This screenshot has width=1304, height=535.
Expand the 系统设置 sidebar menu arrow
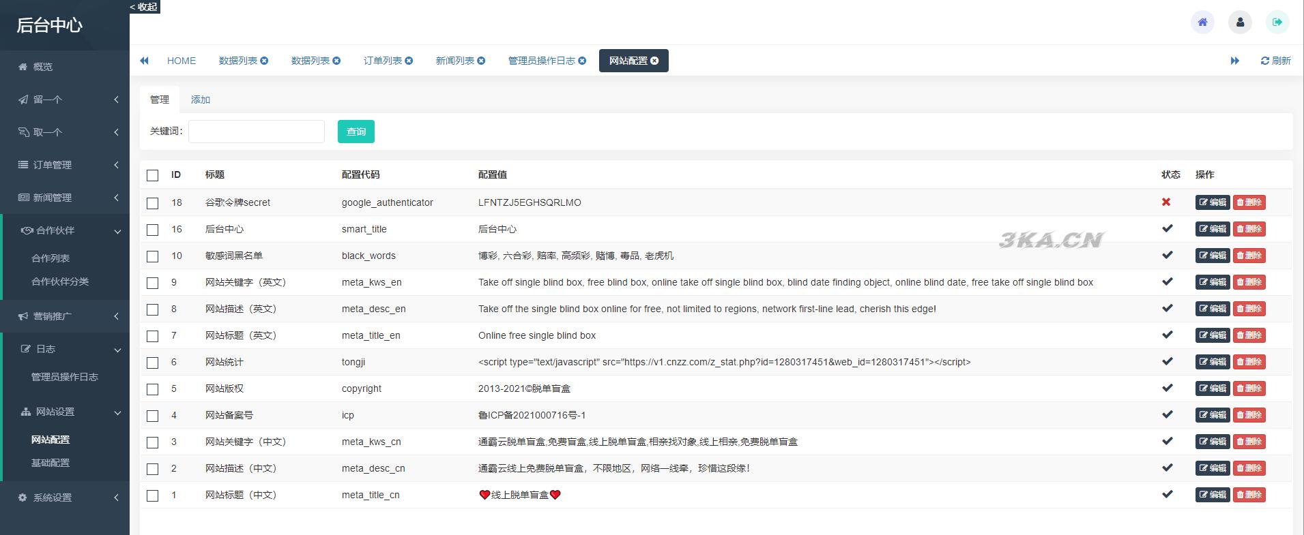116,498
